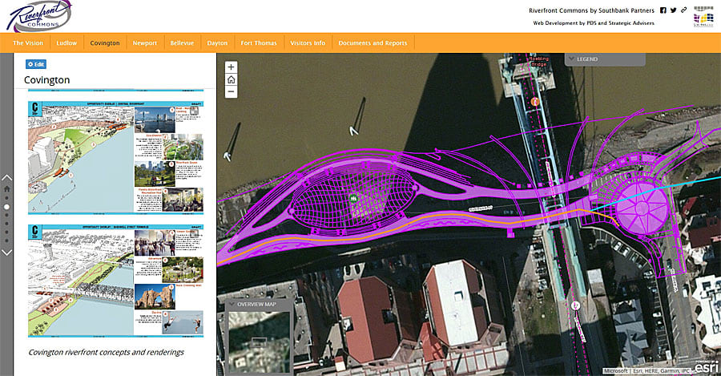Click the pink circular marker south of bridge
The image size is (721, 376).
(x=575, y=305)
